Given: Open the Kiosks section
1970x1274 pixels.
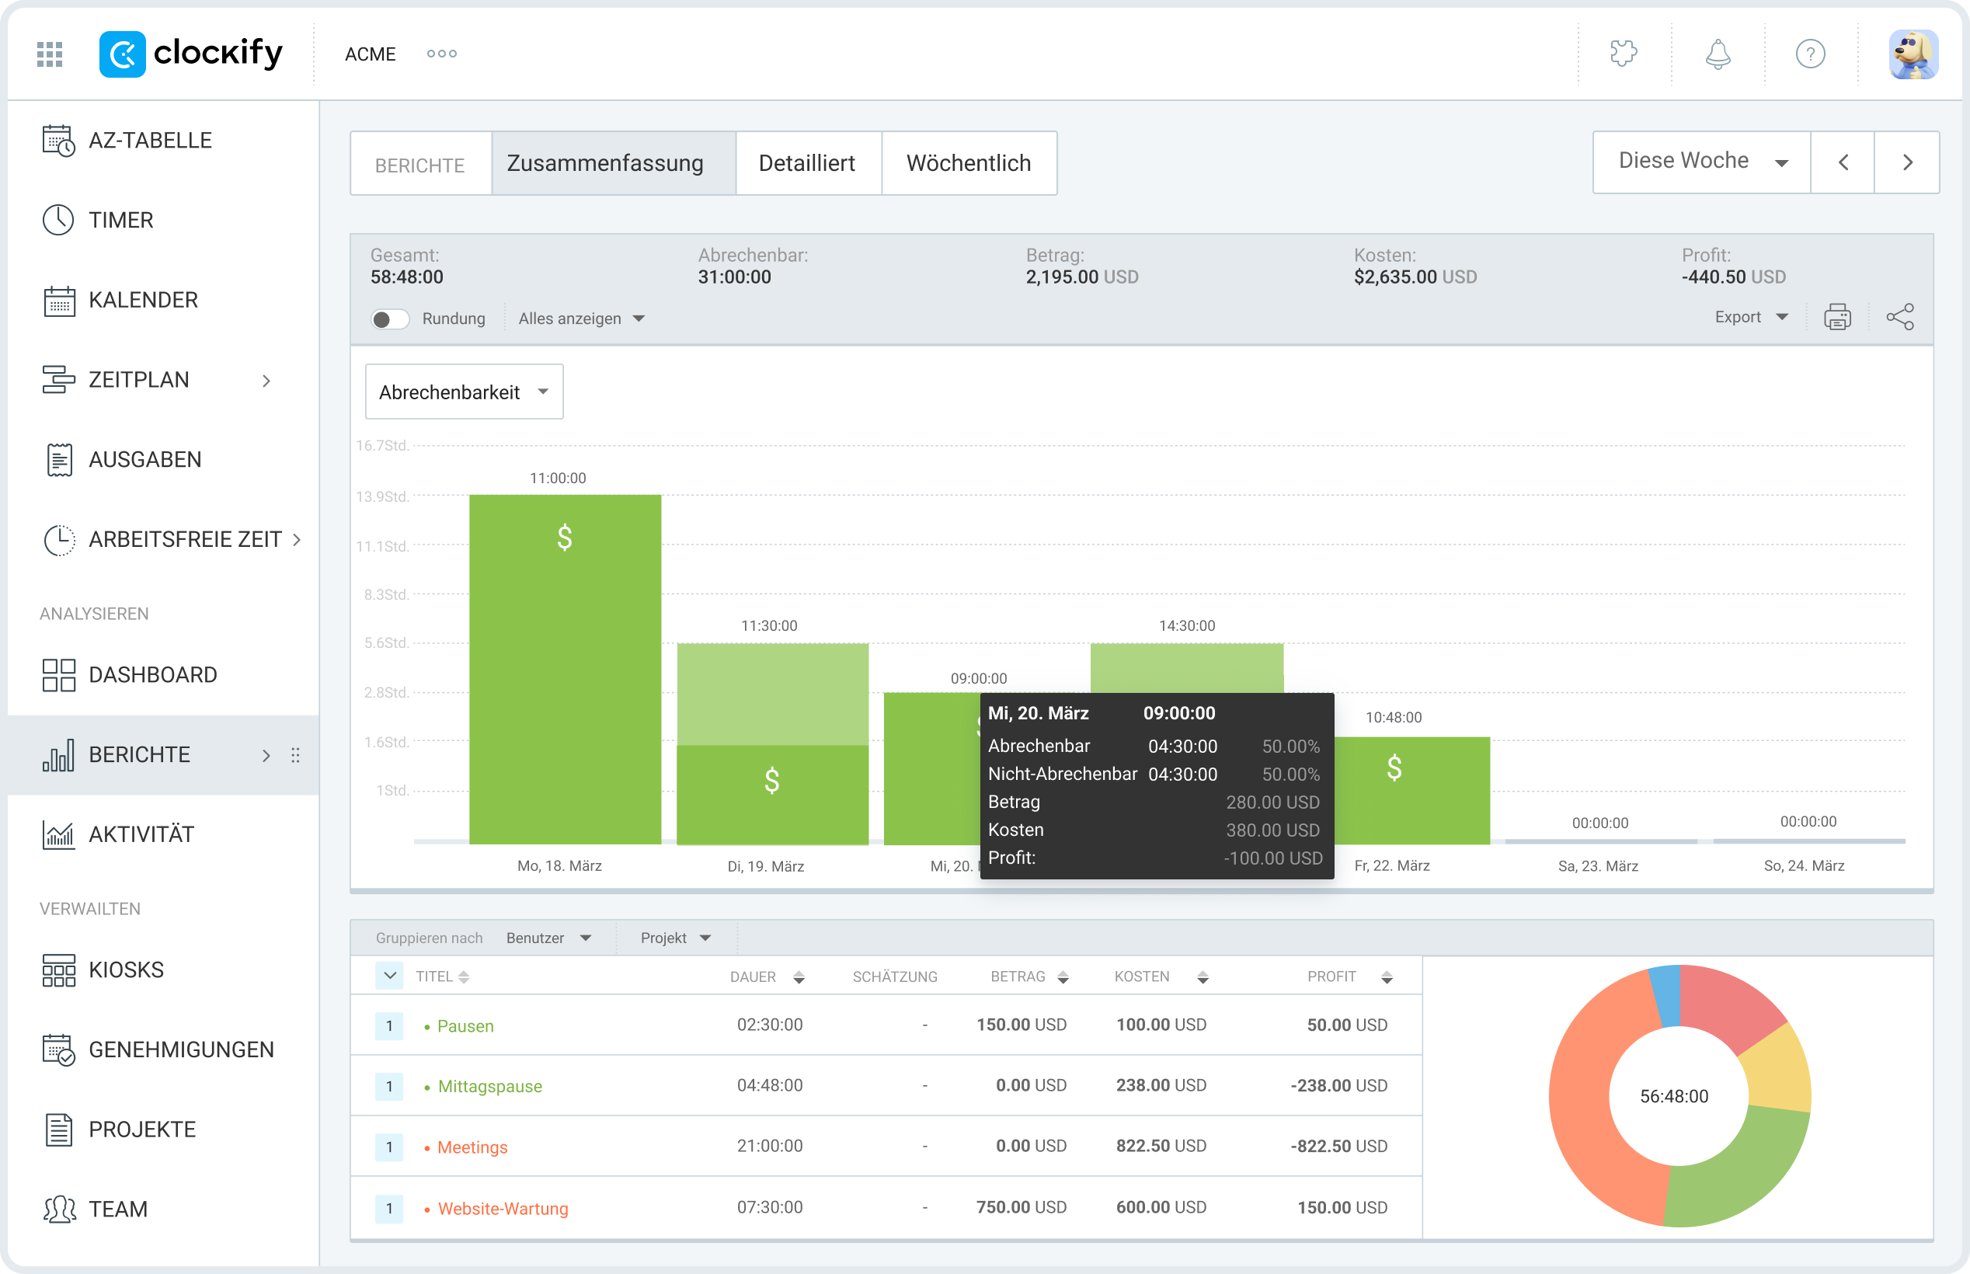Looking at the screenshot, I should point(125,969).
